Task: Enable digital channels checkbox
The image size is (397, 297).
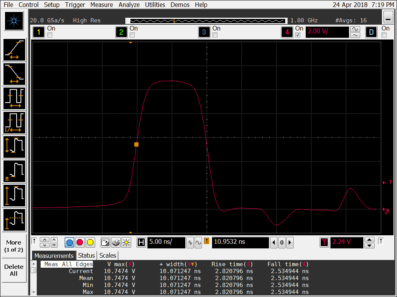Action: [x=384, y=35]
